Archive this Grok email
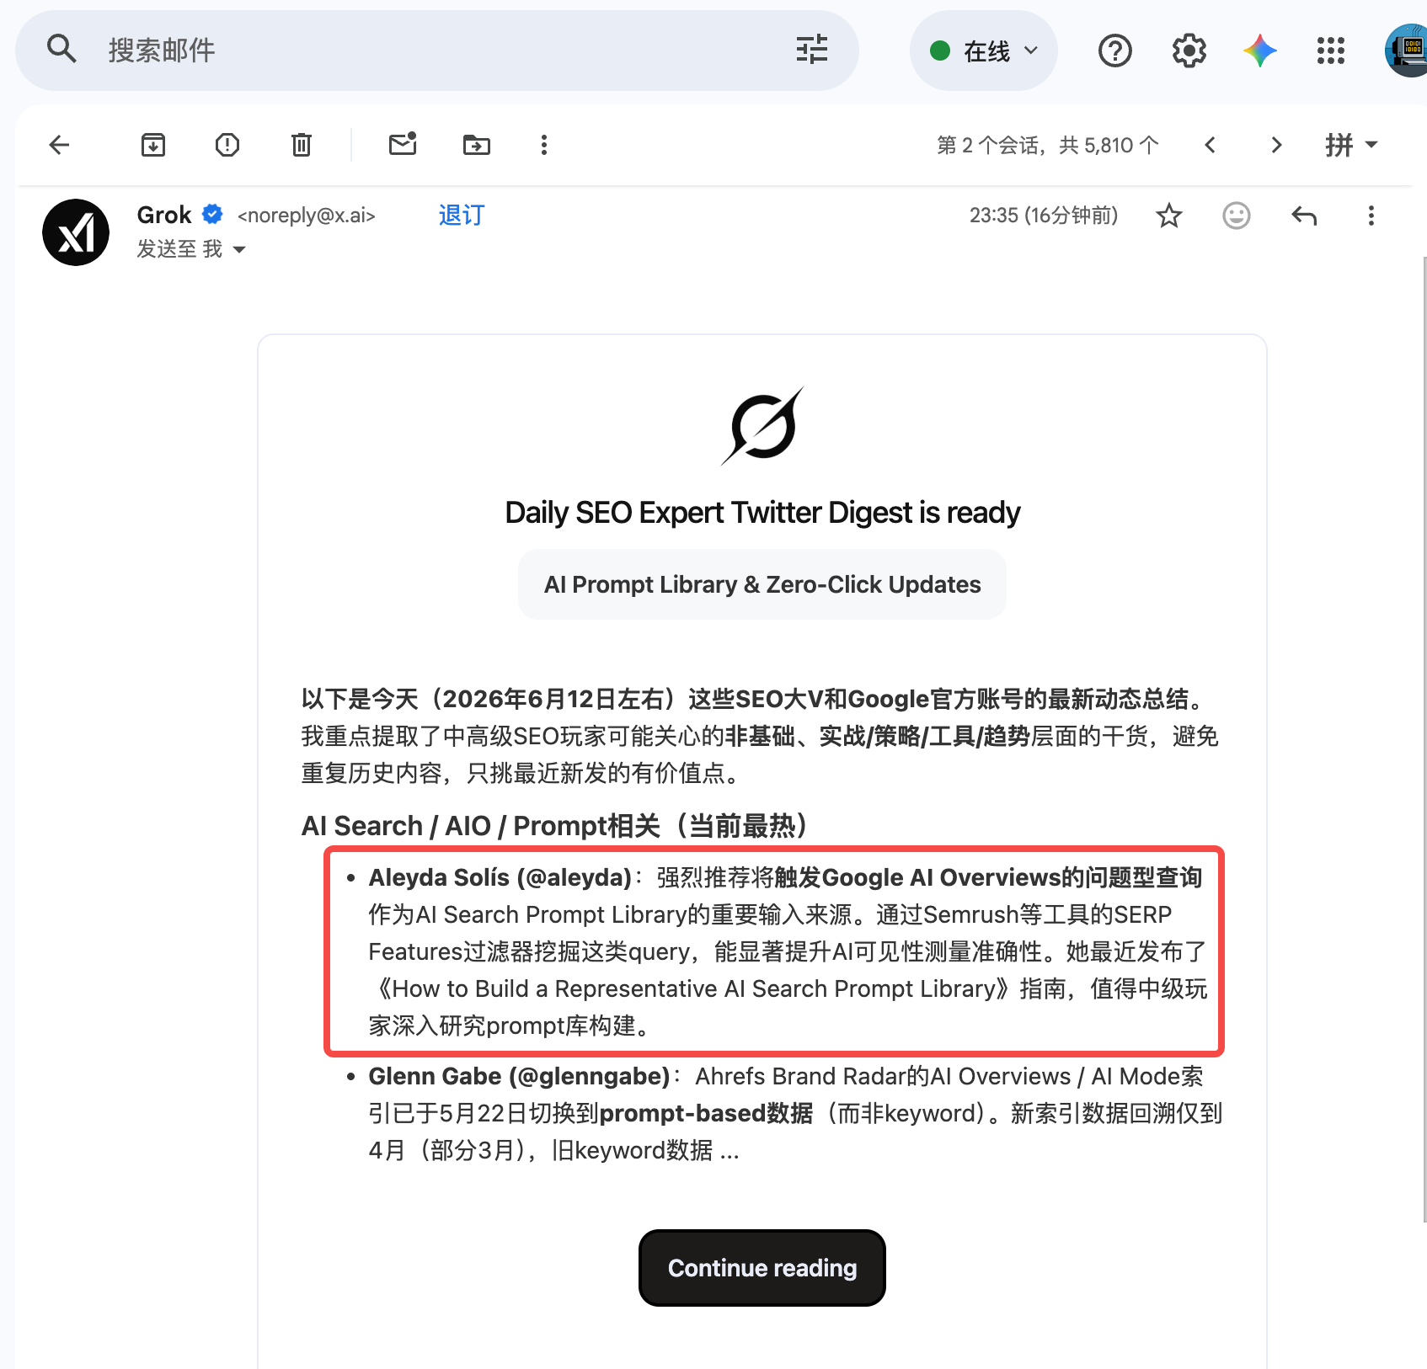This screenshot has height=1369, width=1427. 153,145
